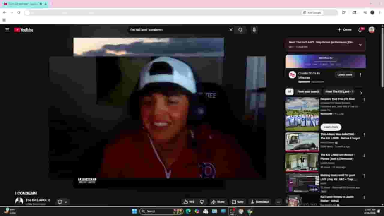Open The Kid LAROI channel name link

point(36,200)
